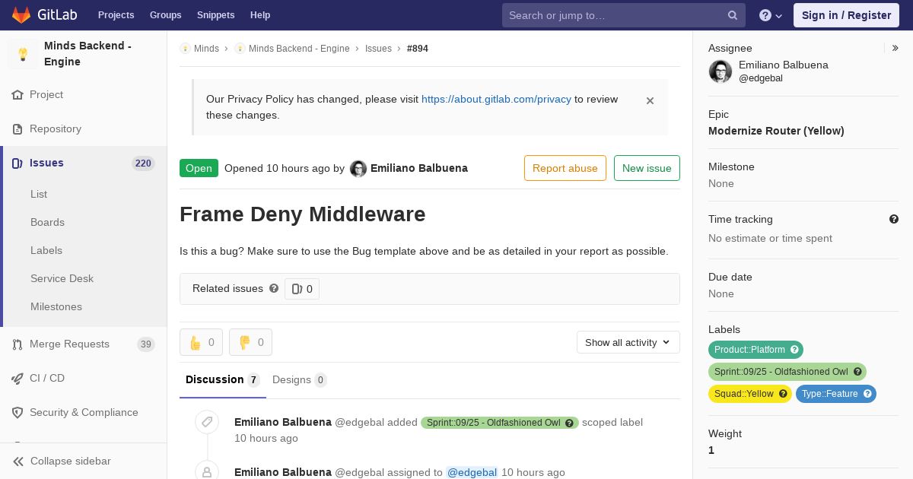Viewport: 913px width, 479px height.
Task: Click help icon on sidebar Sprint label
Action: tap(858, 372)
